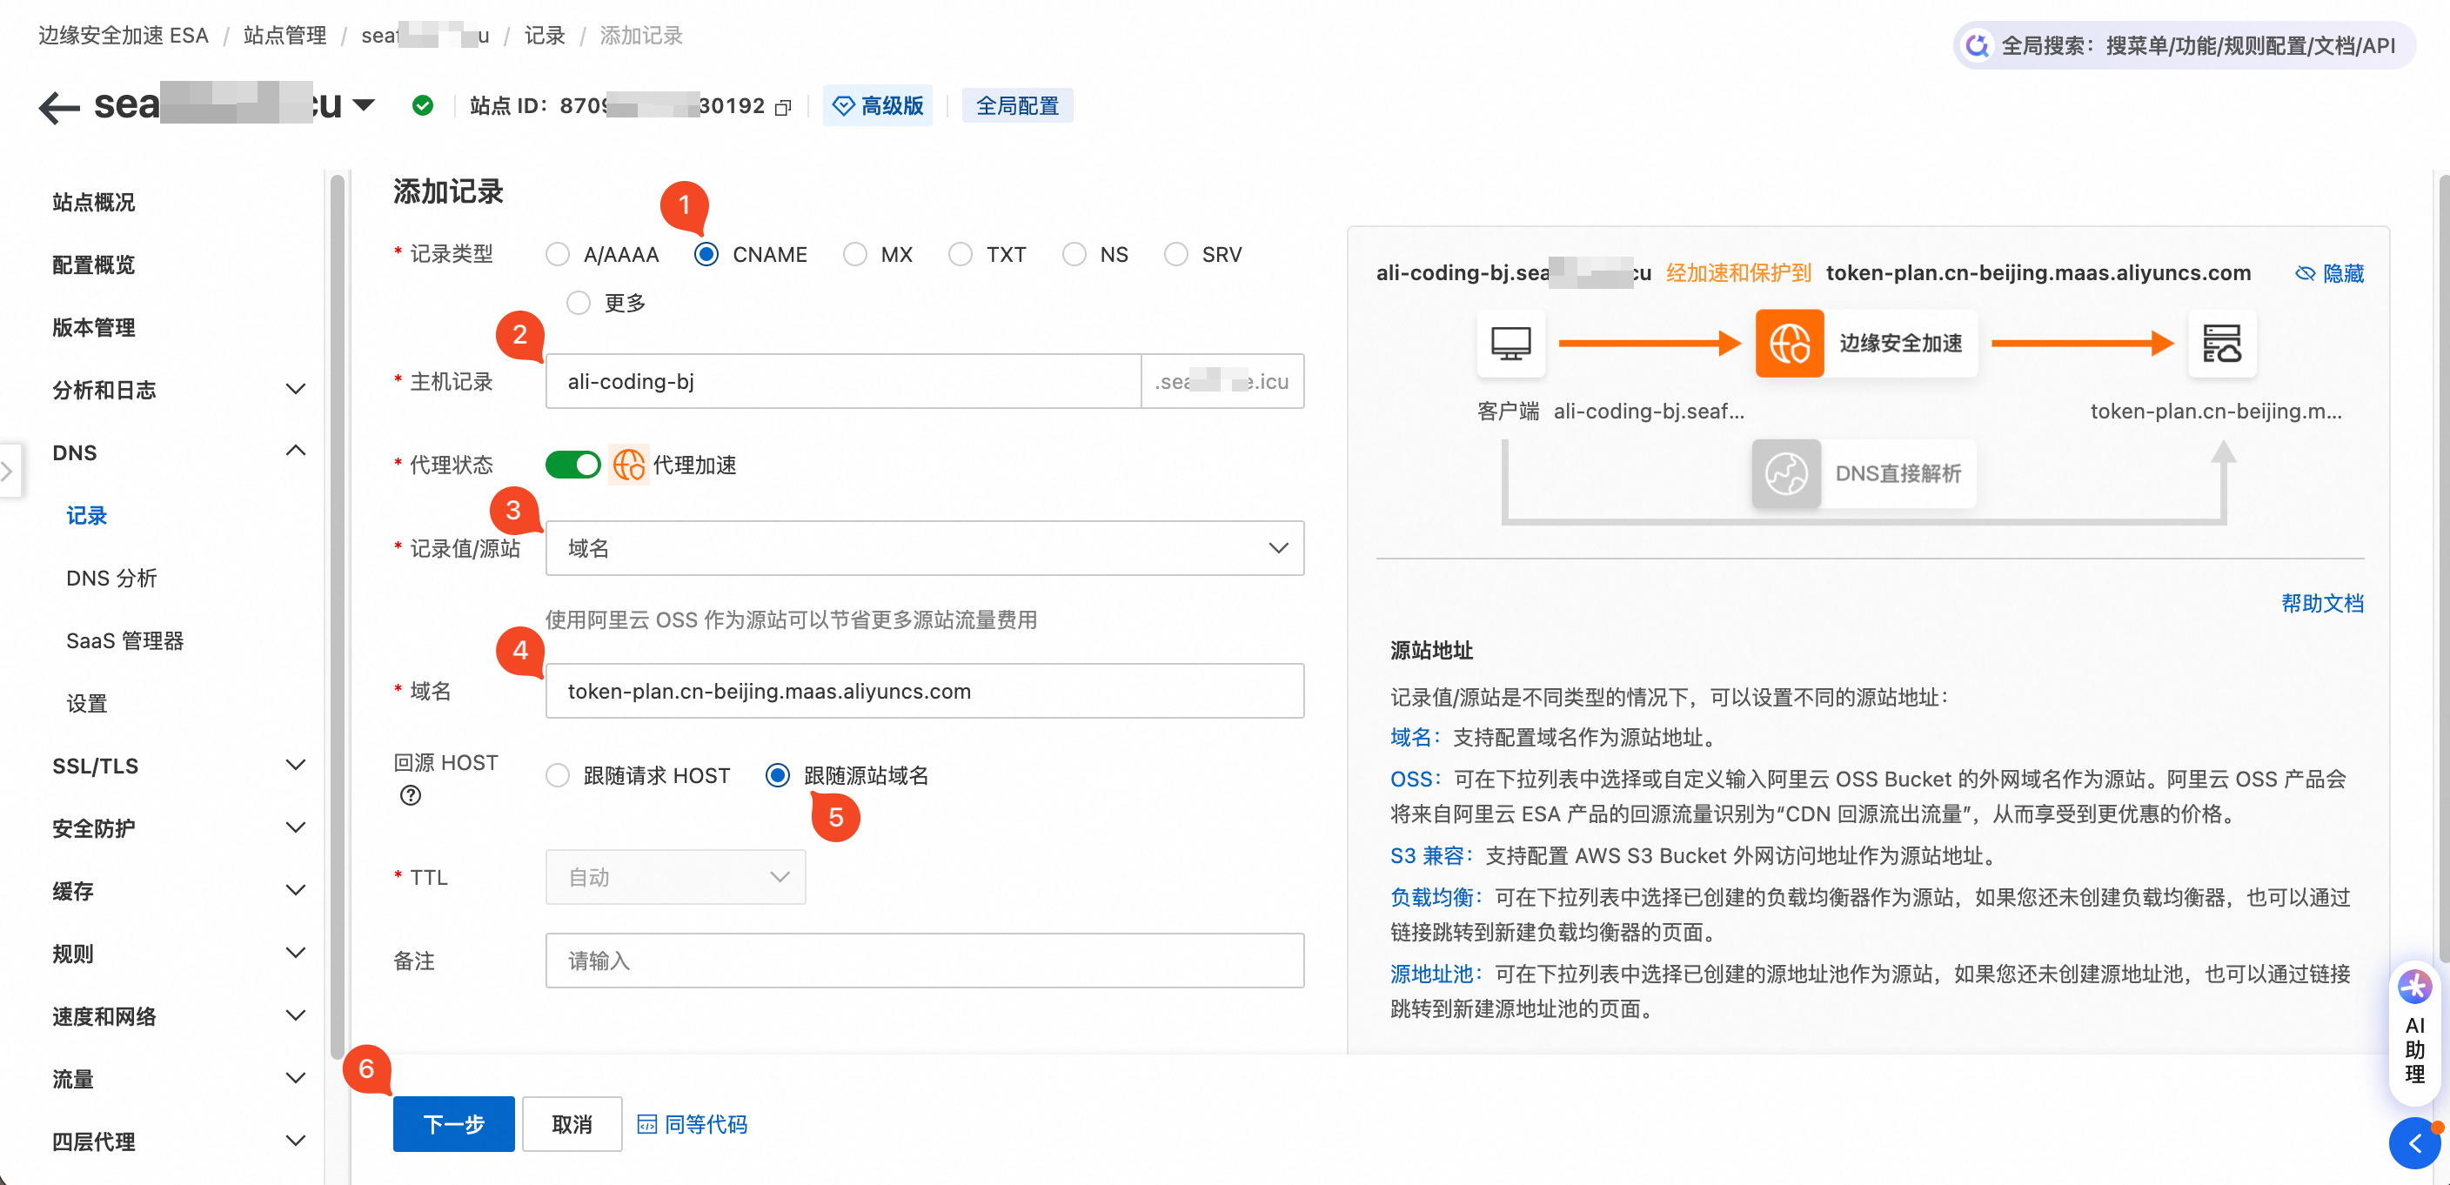Click the 隐藏 eye icon
This screenshot has height=1185, width=2450.
coord(2305,274)
